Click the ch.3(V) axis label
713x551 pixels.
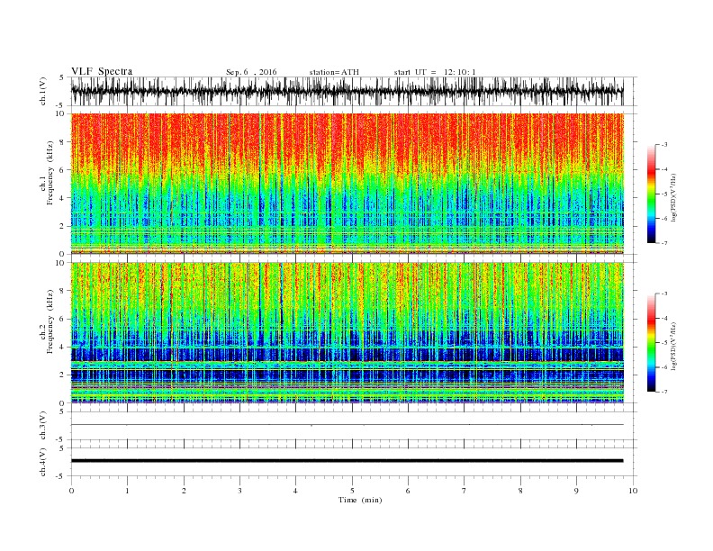click(x=43, y=426)
